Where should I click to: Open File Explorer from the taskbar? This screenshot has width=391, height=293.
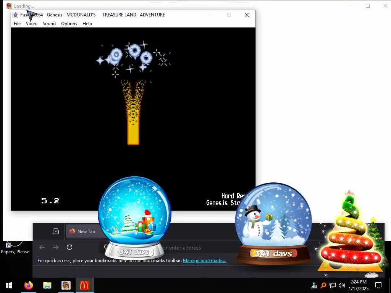coord(47,285)
